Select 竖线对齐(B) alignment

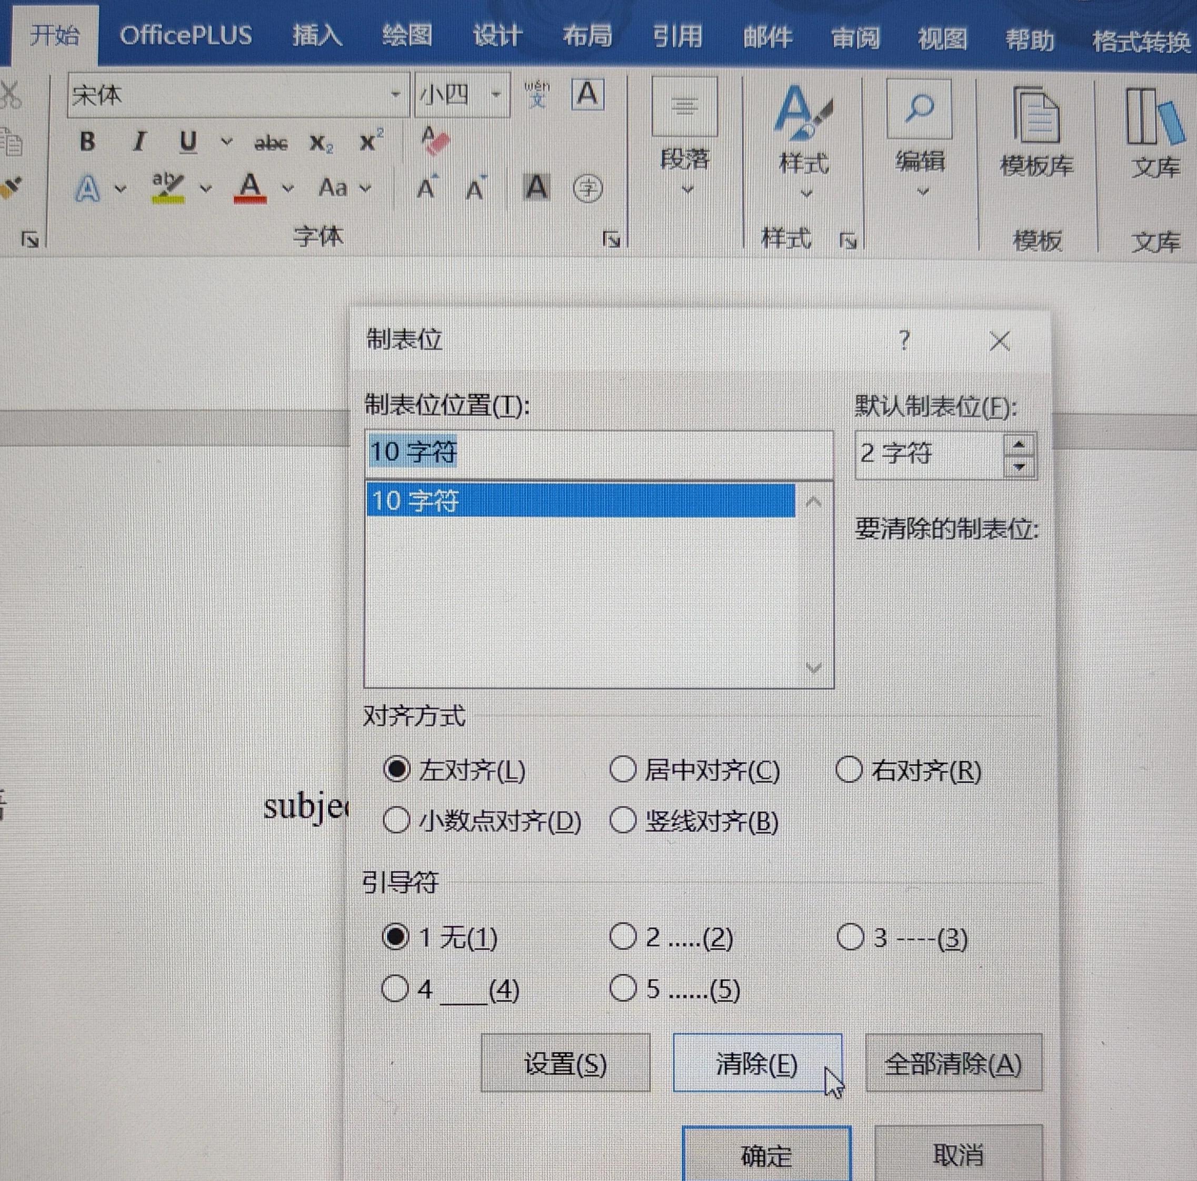[694, 821]
